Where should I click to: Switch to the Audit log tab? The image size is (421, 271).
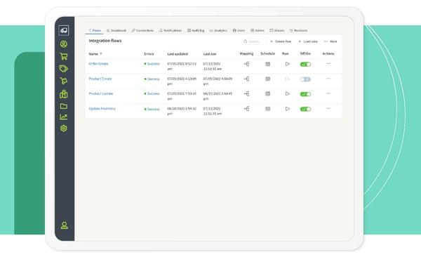click(196, 30)
